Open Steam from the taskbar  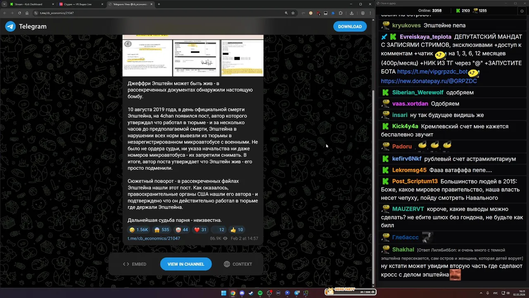251,293
